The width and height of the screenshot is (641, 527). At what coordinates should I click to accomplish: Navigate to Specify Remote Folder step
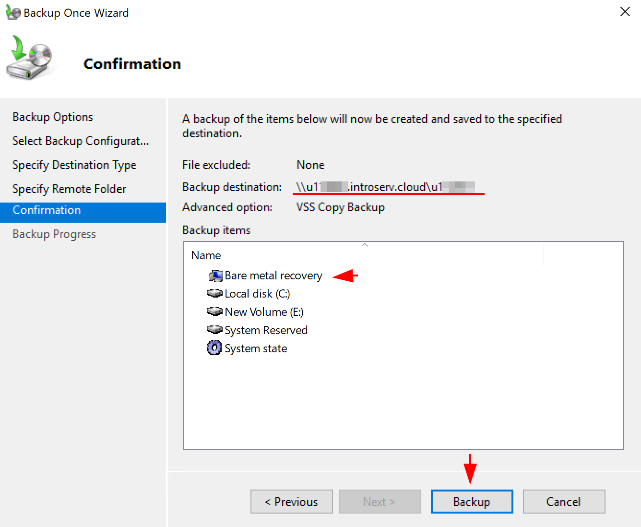click(x=69, y=189)
